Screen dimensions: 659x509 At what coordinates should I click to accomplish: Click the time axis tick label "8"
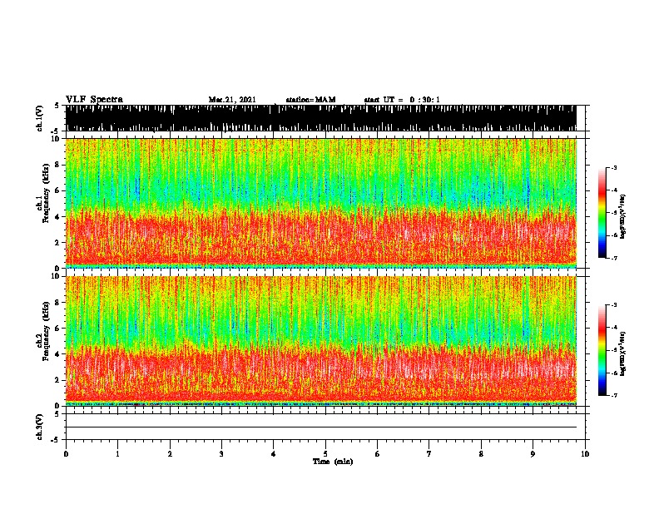tap(481, 454)
